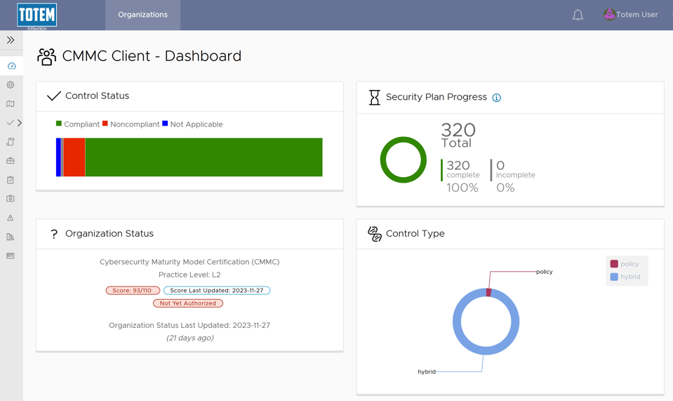Click the red Noncompliant bar segment
This screenshot has height=401, width=673.
point(74,157)
